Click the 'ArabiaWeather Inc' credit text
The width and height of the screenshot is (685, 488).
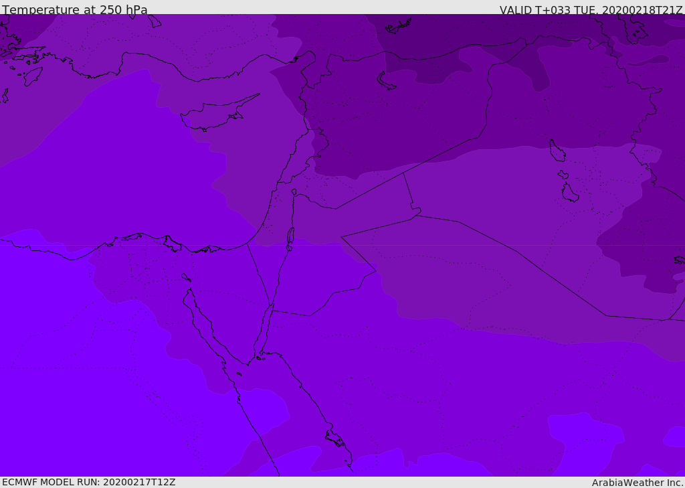[x=637, y=483]
